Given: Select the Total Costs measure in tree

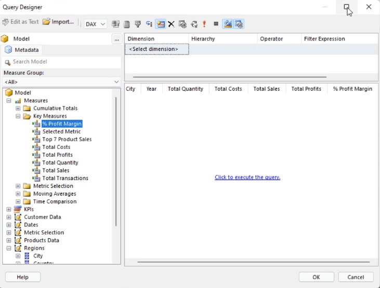Looking at the screenshot, I should pos(56,147).
